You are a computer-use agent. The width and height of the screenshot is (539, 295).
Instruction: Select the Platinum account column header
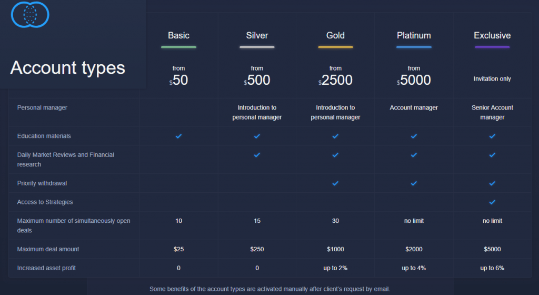tap(414, 36)
